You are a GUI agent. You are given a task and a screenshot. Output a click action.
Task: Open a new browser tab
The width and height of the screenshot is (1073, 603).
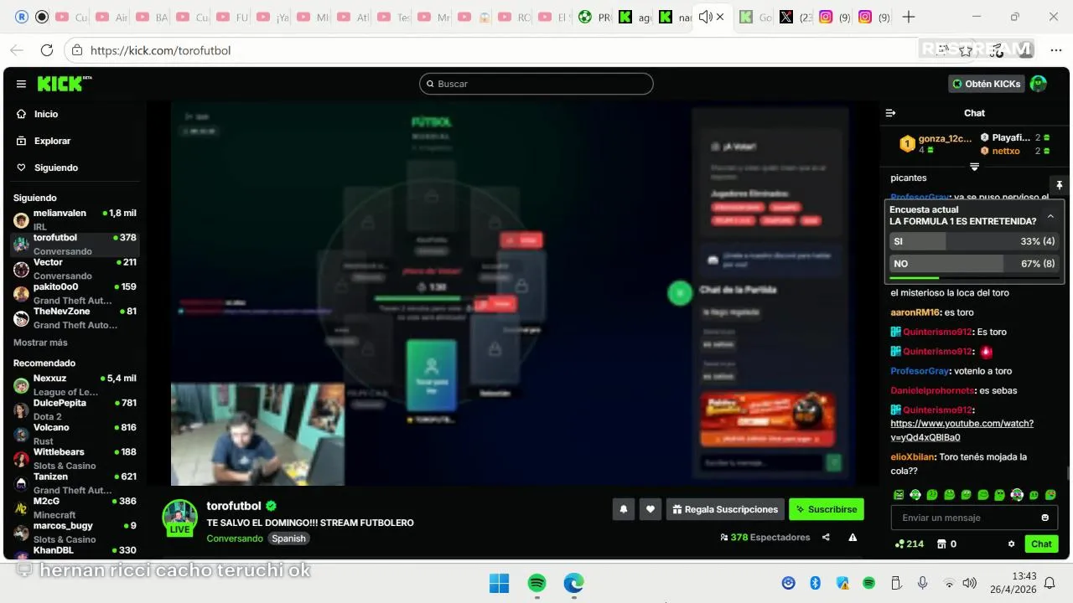pyautogui.click(x=909, y=17)
